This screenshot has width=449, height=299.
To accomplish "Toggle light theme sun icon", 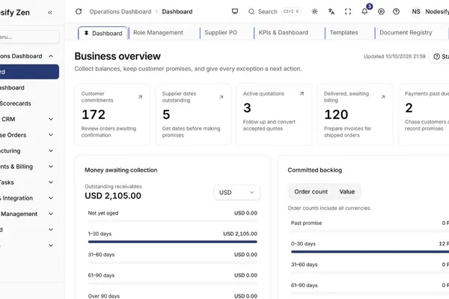I will (314, 11).
